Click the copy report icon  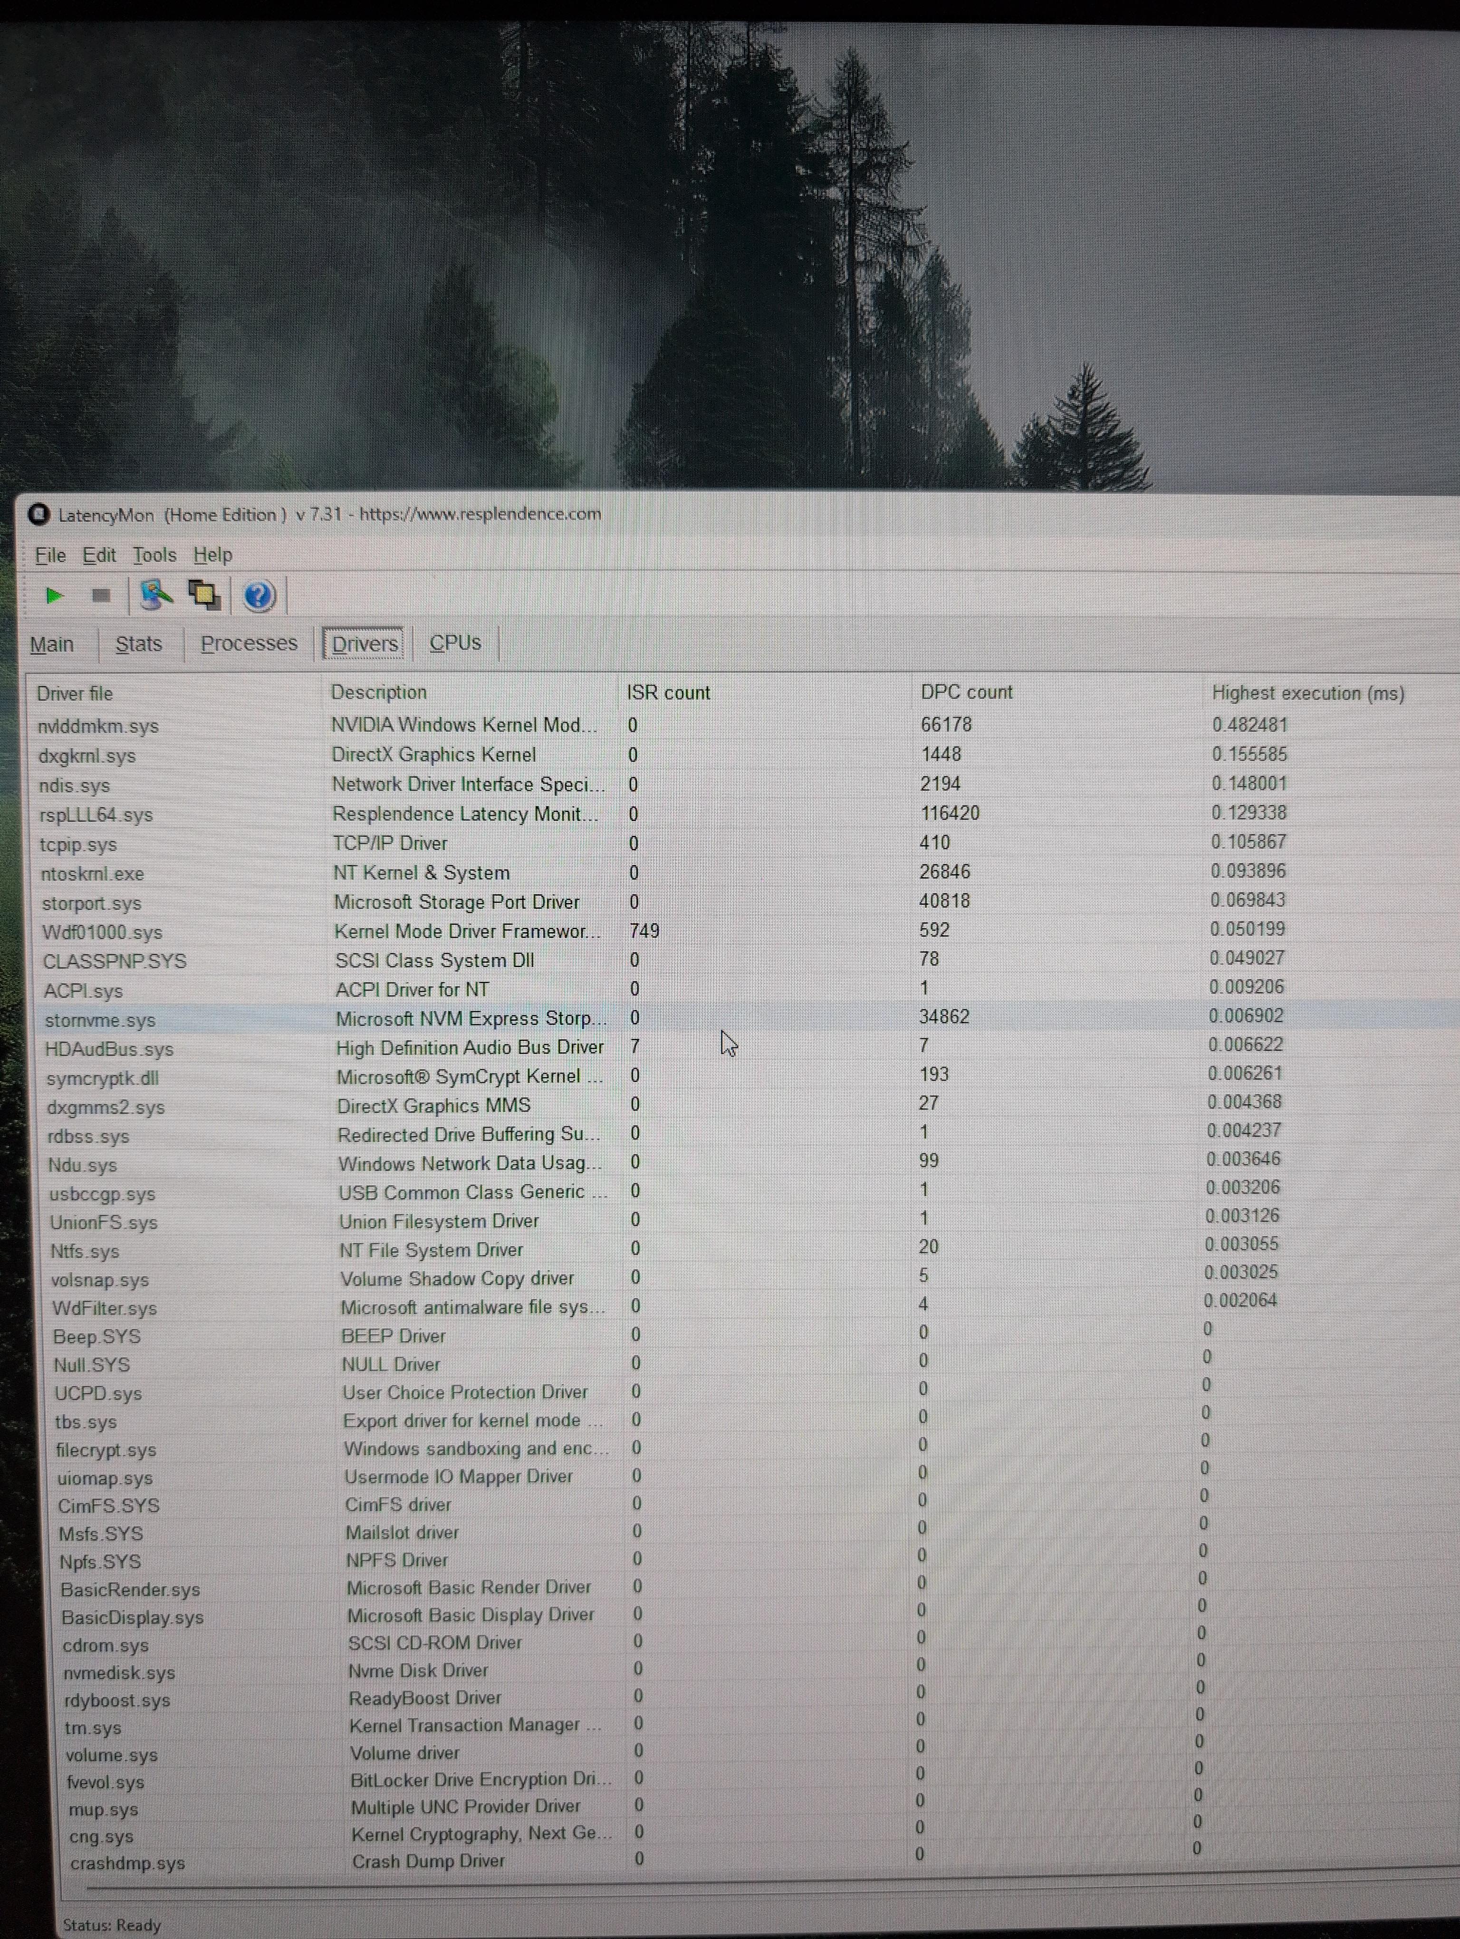[x=205, y=595]
